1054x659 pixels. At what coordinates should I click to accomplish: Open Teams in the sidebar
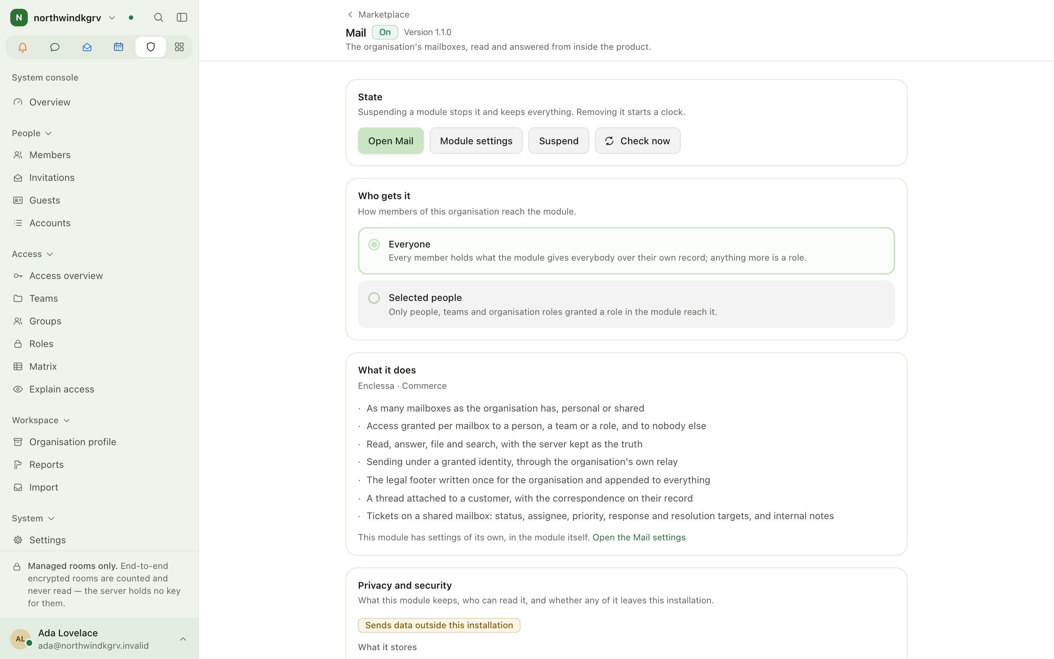tap(99, 298)
